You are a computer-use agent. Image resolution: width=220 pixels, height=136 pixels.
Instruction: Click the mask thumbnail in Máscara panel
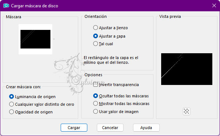tap(35, 39)
